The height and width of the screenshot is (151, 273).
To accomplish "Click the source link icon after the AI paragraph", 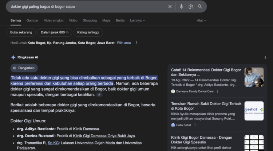I will tap(99, 95).
